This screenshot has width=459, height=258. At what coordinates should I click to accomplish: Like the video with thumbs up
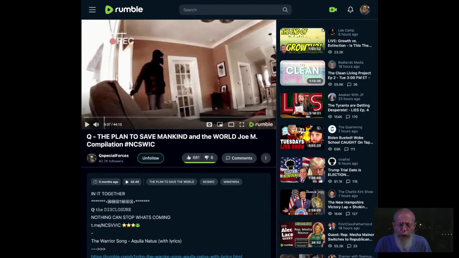[x=193, y=158]
